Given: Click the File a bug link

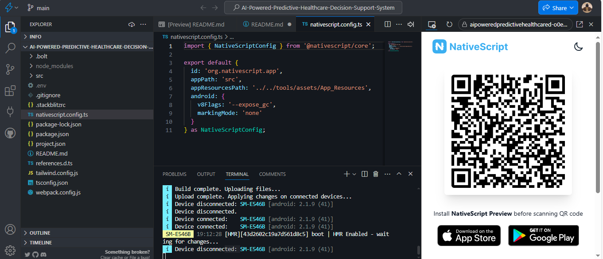Looking at the screenshot, I should click(139, 257).
